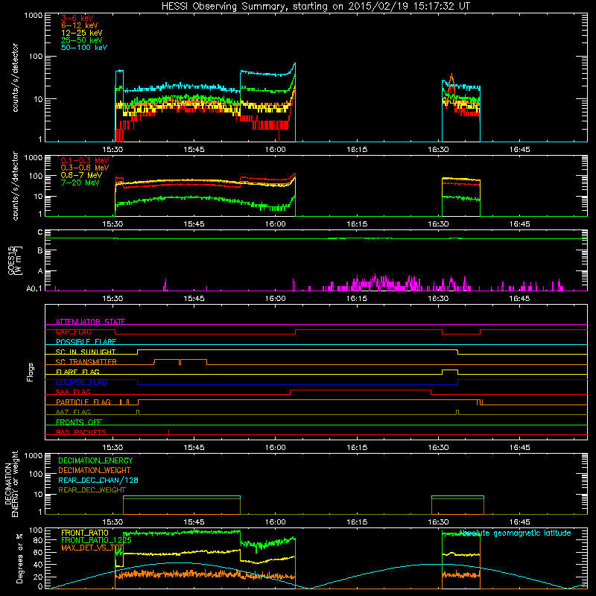
Task: Select the BAD_PACKETS flag label
Action: click(x=81, y=432)
